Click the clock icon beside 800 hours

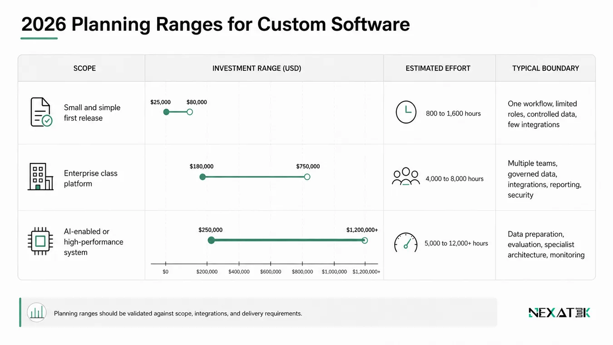pos(406,112)
